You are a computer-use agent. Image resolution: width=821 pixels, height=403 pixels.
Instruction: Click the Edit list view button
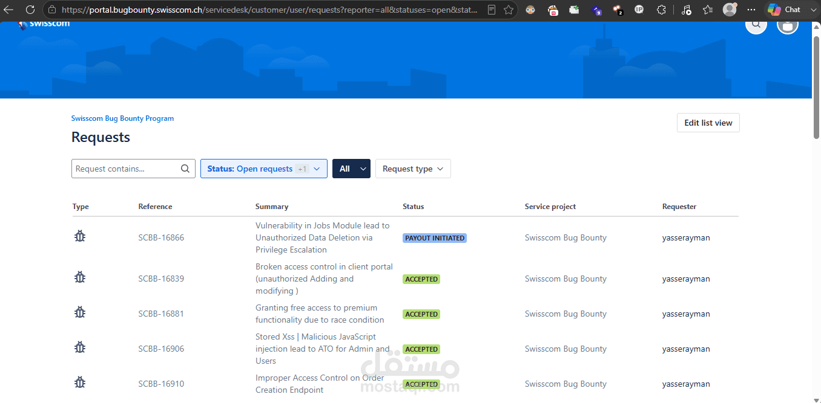(x=708, y=123)
